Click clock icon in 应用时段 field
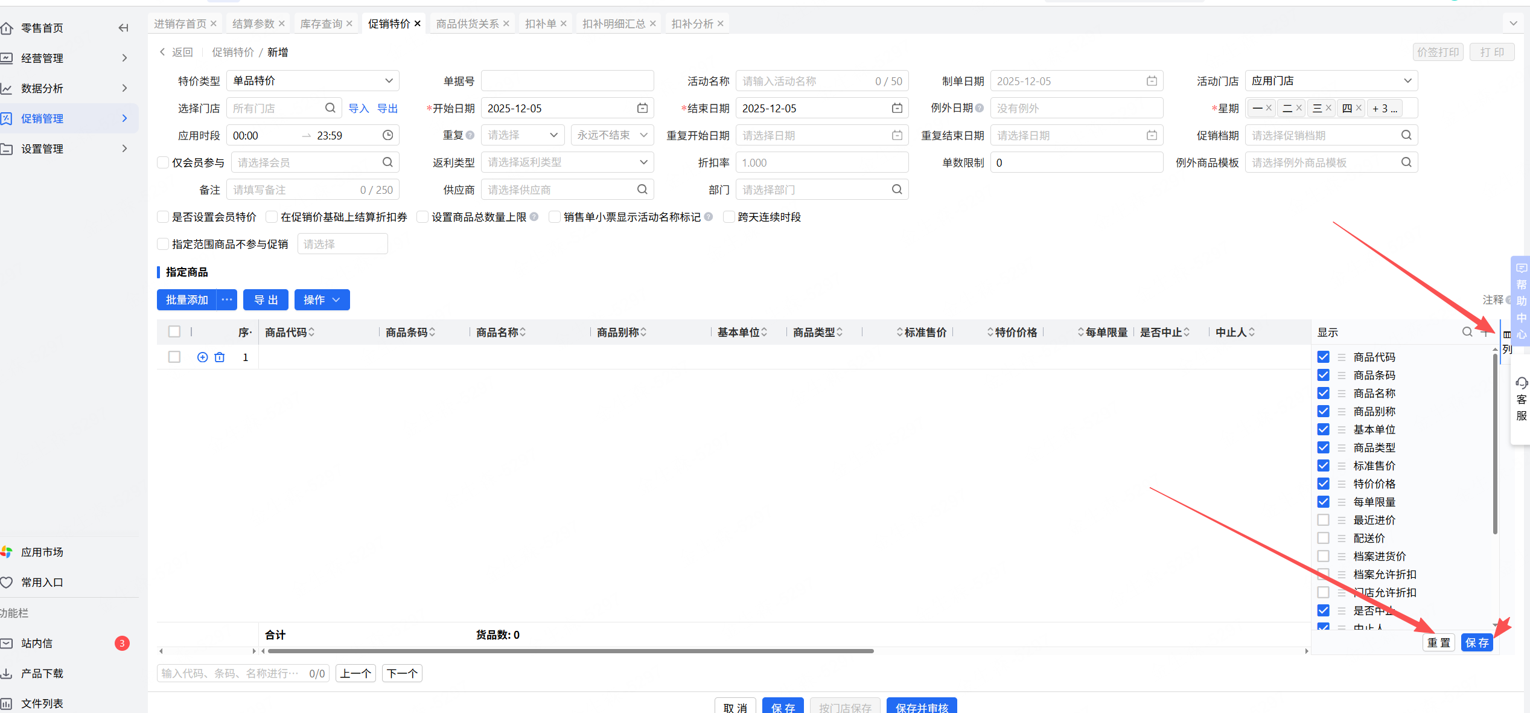The width and height of the screenshot is (1530, 713). click(387, 135)
